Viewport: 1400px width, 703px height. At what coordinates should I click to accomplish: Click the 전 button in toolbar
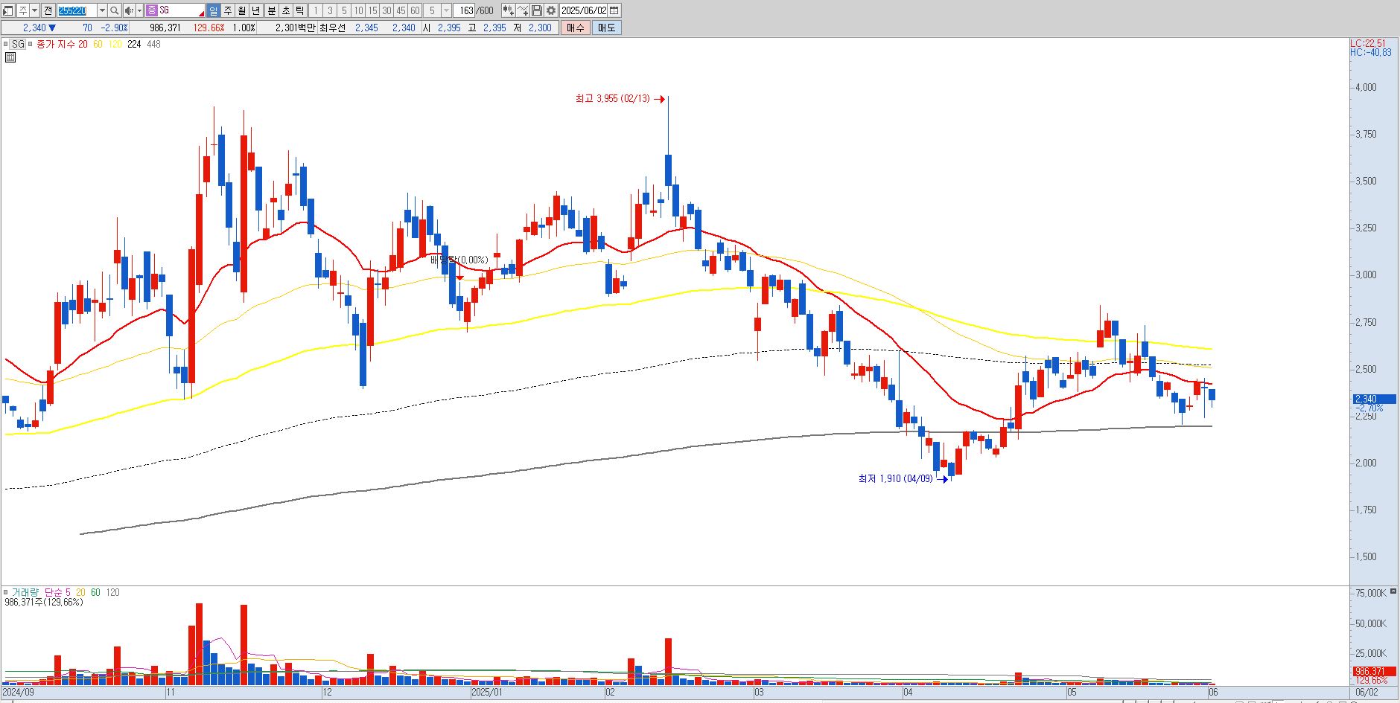[x=48, y=10]
